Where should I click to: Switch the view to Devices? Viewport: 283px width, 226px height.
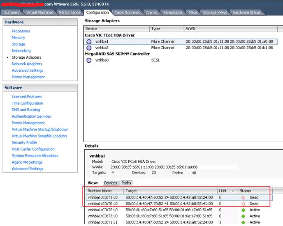[x=111, y=183]
